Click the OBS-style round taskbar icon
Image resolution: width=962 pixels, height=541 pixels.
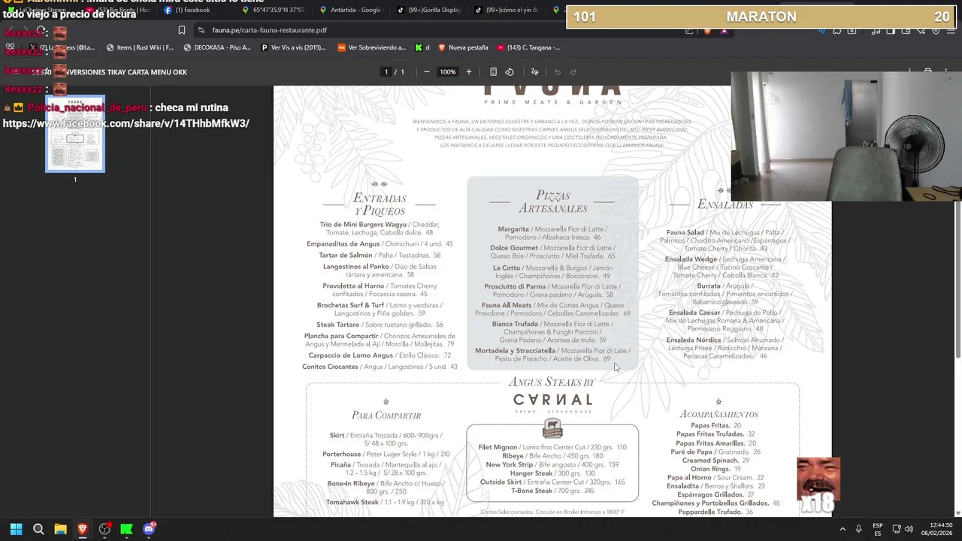pos(104,529)
